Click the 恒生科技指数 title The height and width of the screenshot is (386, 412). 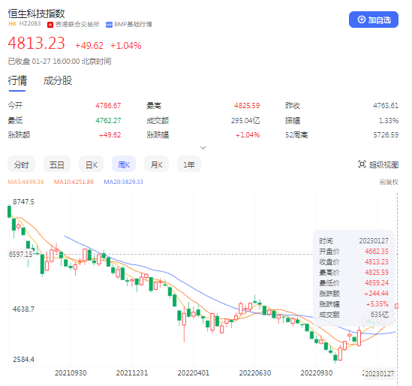coord(36,14)
